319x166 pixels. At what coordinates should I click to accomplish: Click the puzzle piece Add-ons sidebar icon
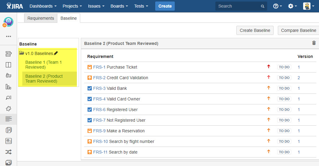[9, 108]
